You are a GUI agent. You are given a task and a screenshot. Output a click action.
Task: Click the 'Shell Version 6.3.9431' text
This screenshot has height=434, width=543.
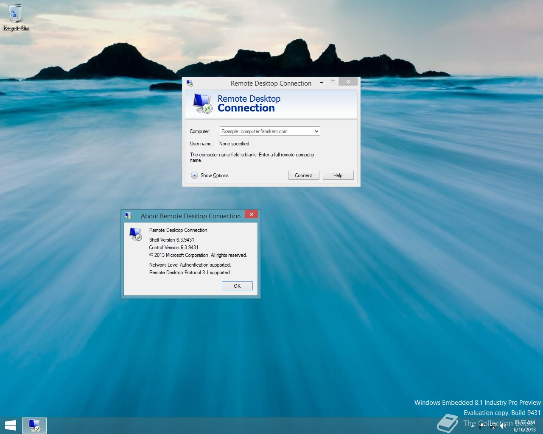click(x=171, y=240)
